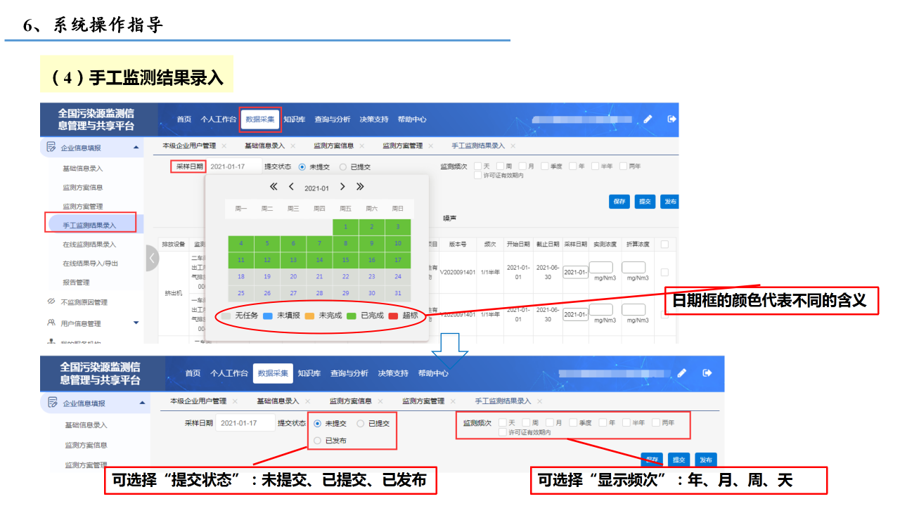The width and height of the screenshot is (900, 506).
Task: Expand 用户信息管理 sidebar section
Action: (x=136, y=323)
